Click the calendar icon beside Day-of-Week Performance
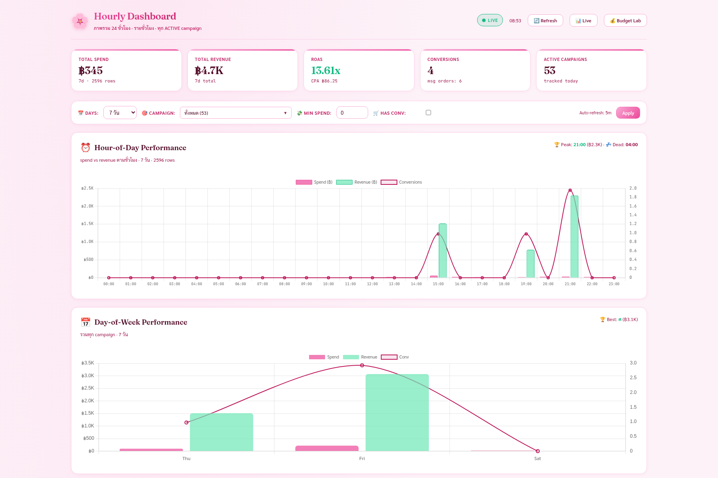The image size is (718, 478). [85, 322]
